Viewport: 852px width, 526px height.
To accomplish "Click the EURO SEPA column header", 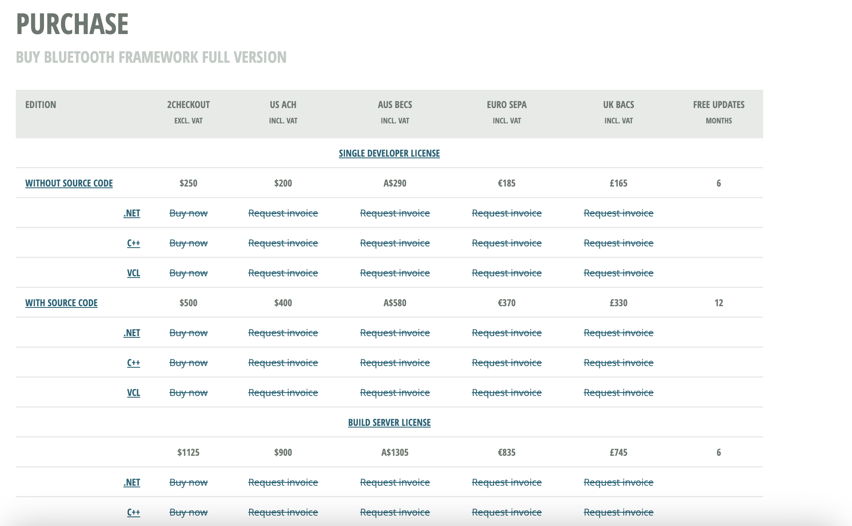I will (507, 105).
